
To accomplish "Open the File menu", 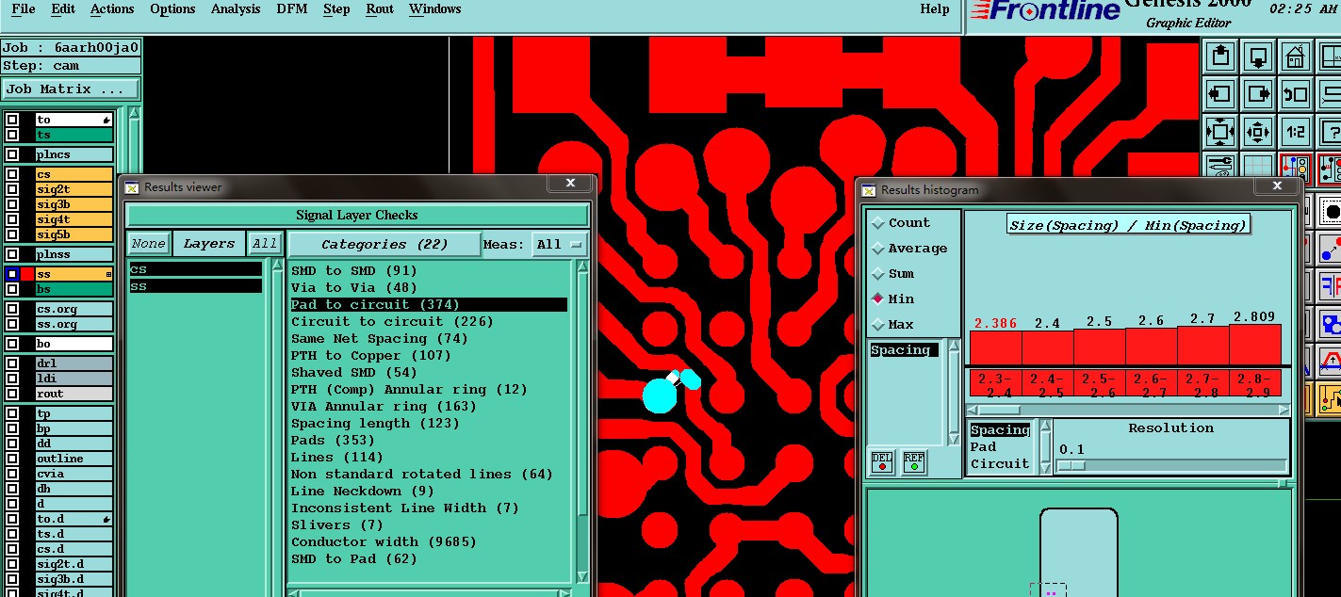I will coord(23,9).
